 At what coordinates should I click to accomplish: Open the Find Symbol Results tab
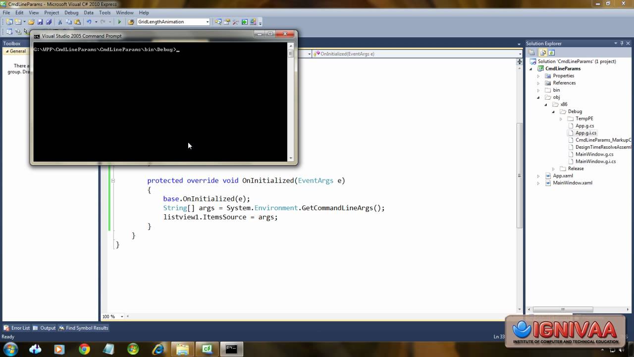83,328
